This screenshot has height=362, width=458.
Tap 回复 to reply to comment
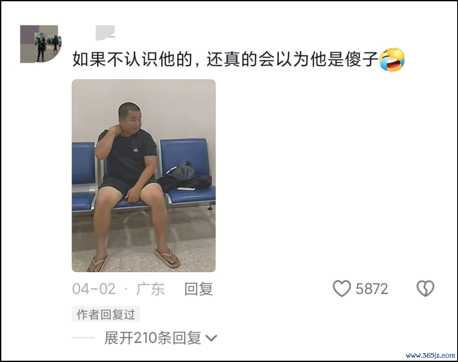click(198, 289)
